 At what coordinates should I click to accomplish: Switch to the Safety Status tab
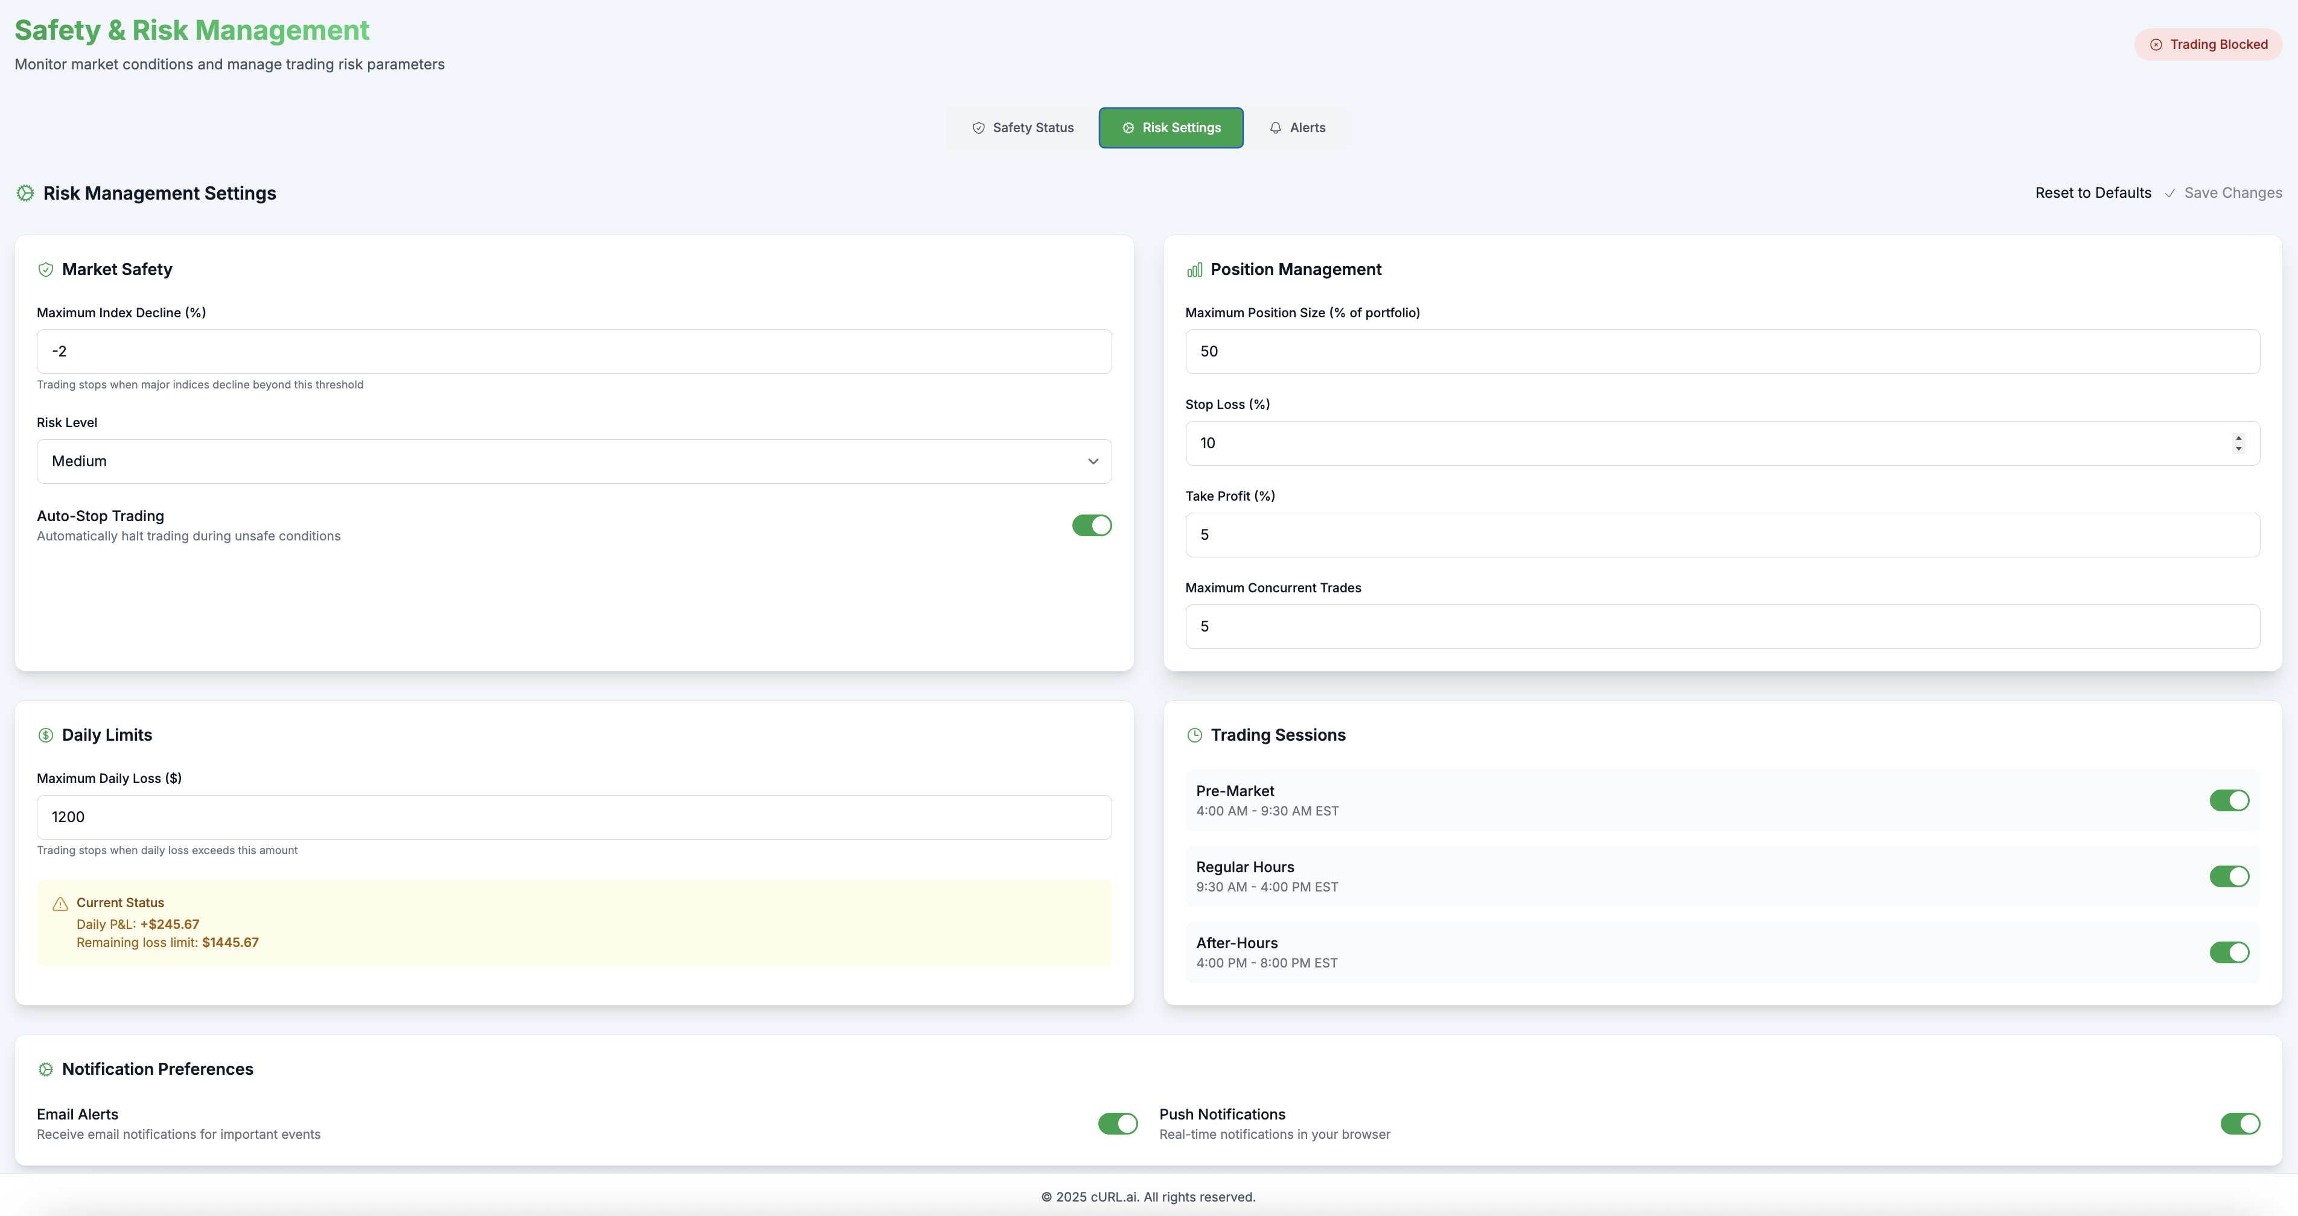click(x=1022, y=127)
